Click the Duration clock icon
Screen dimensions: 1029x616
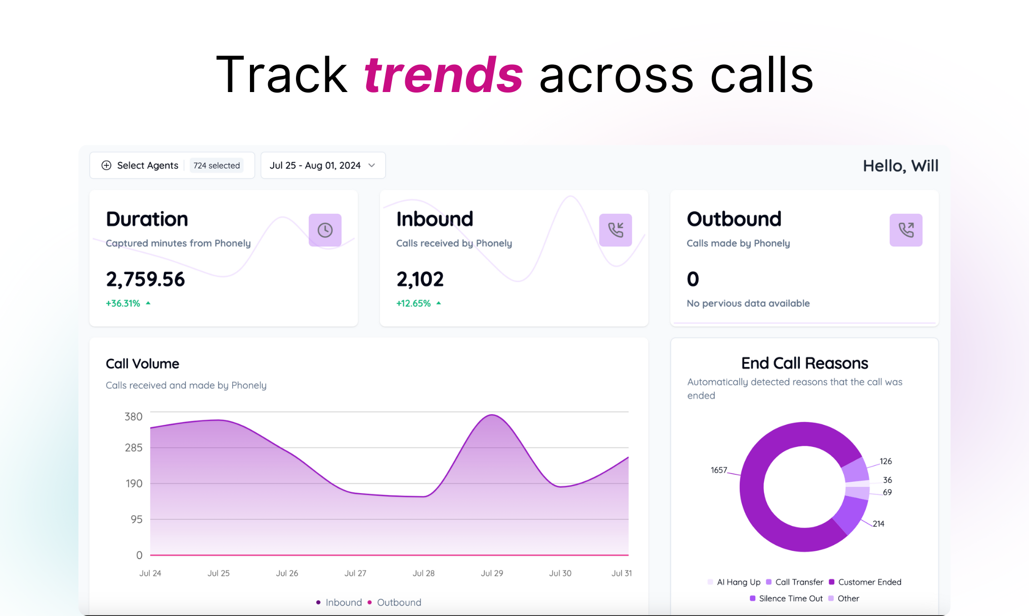coord(325,230)
